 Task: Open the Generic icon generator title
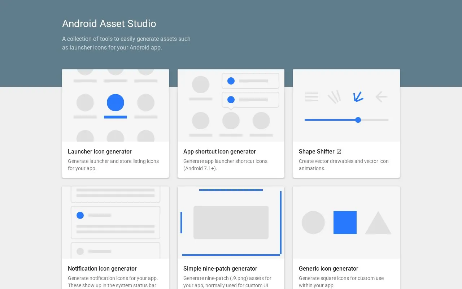[x=328, y=269]
